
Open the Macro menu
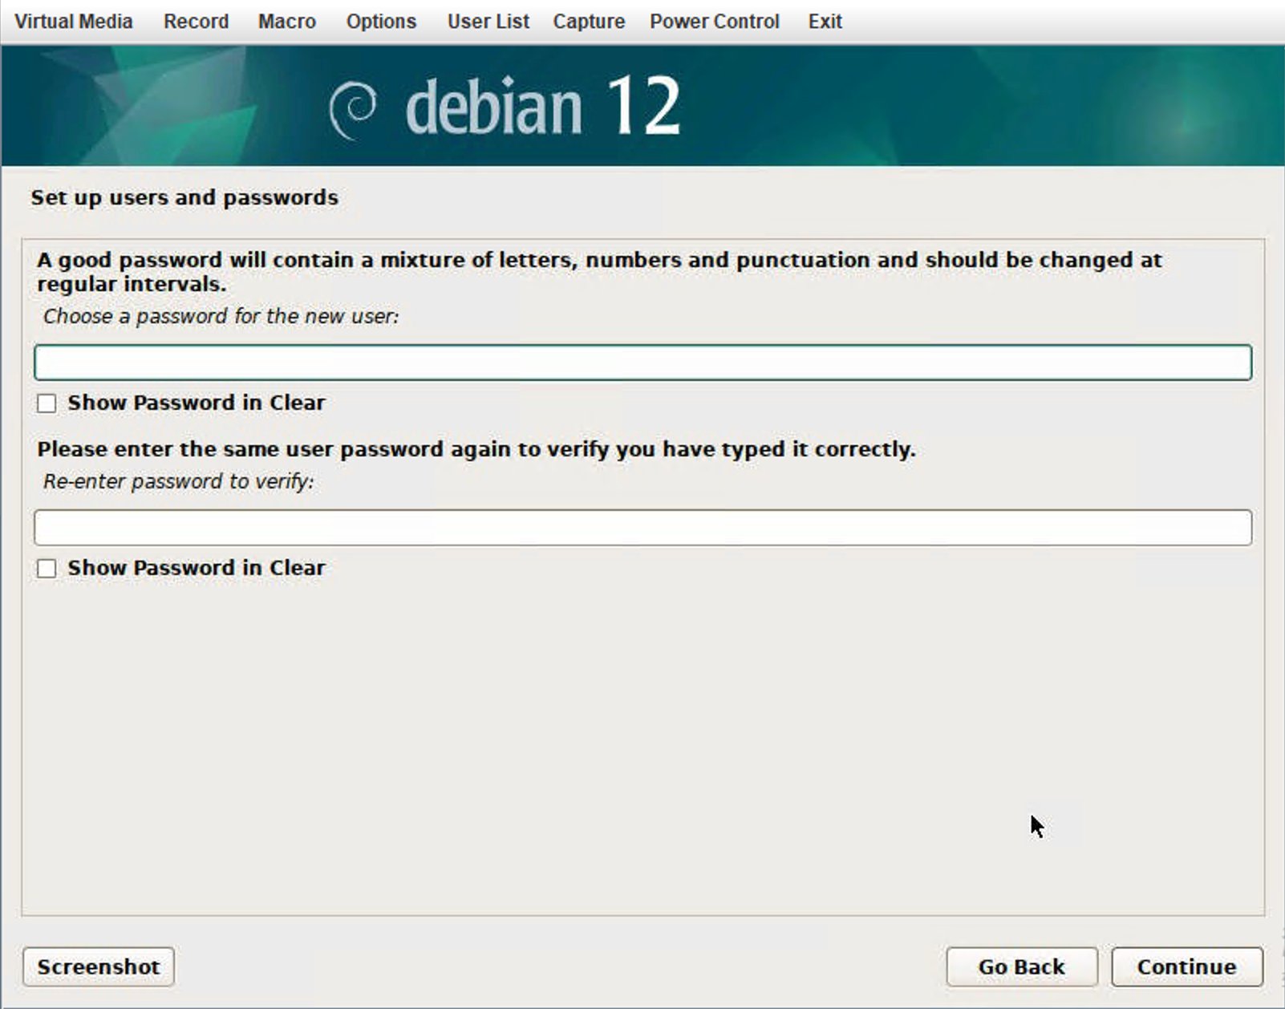point(286,22)
